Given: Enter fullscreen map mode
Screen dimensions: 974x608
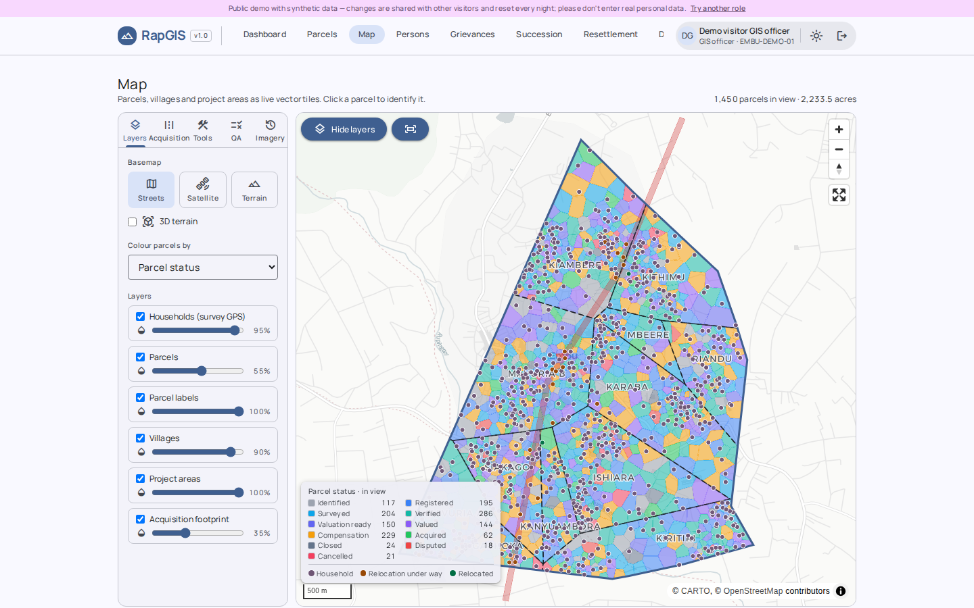Looking at the screenshot, I should pyautogui.click(x=839, y=195).
